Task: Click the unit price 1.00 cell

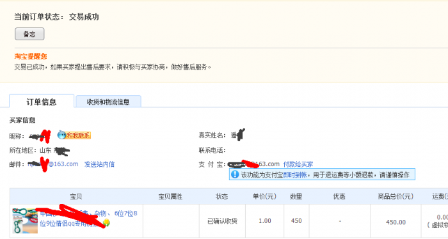Action: point(264,221)
